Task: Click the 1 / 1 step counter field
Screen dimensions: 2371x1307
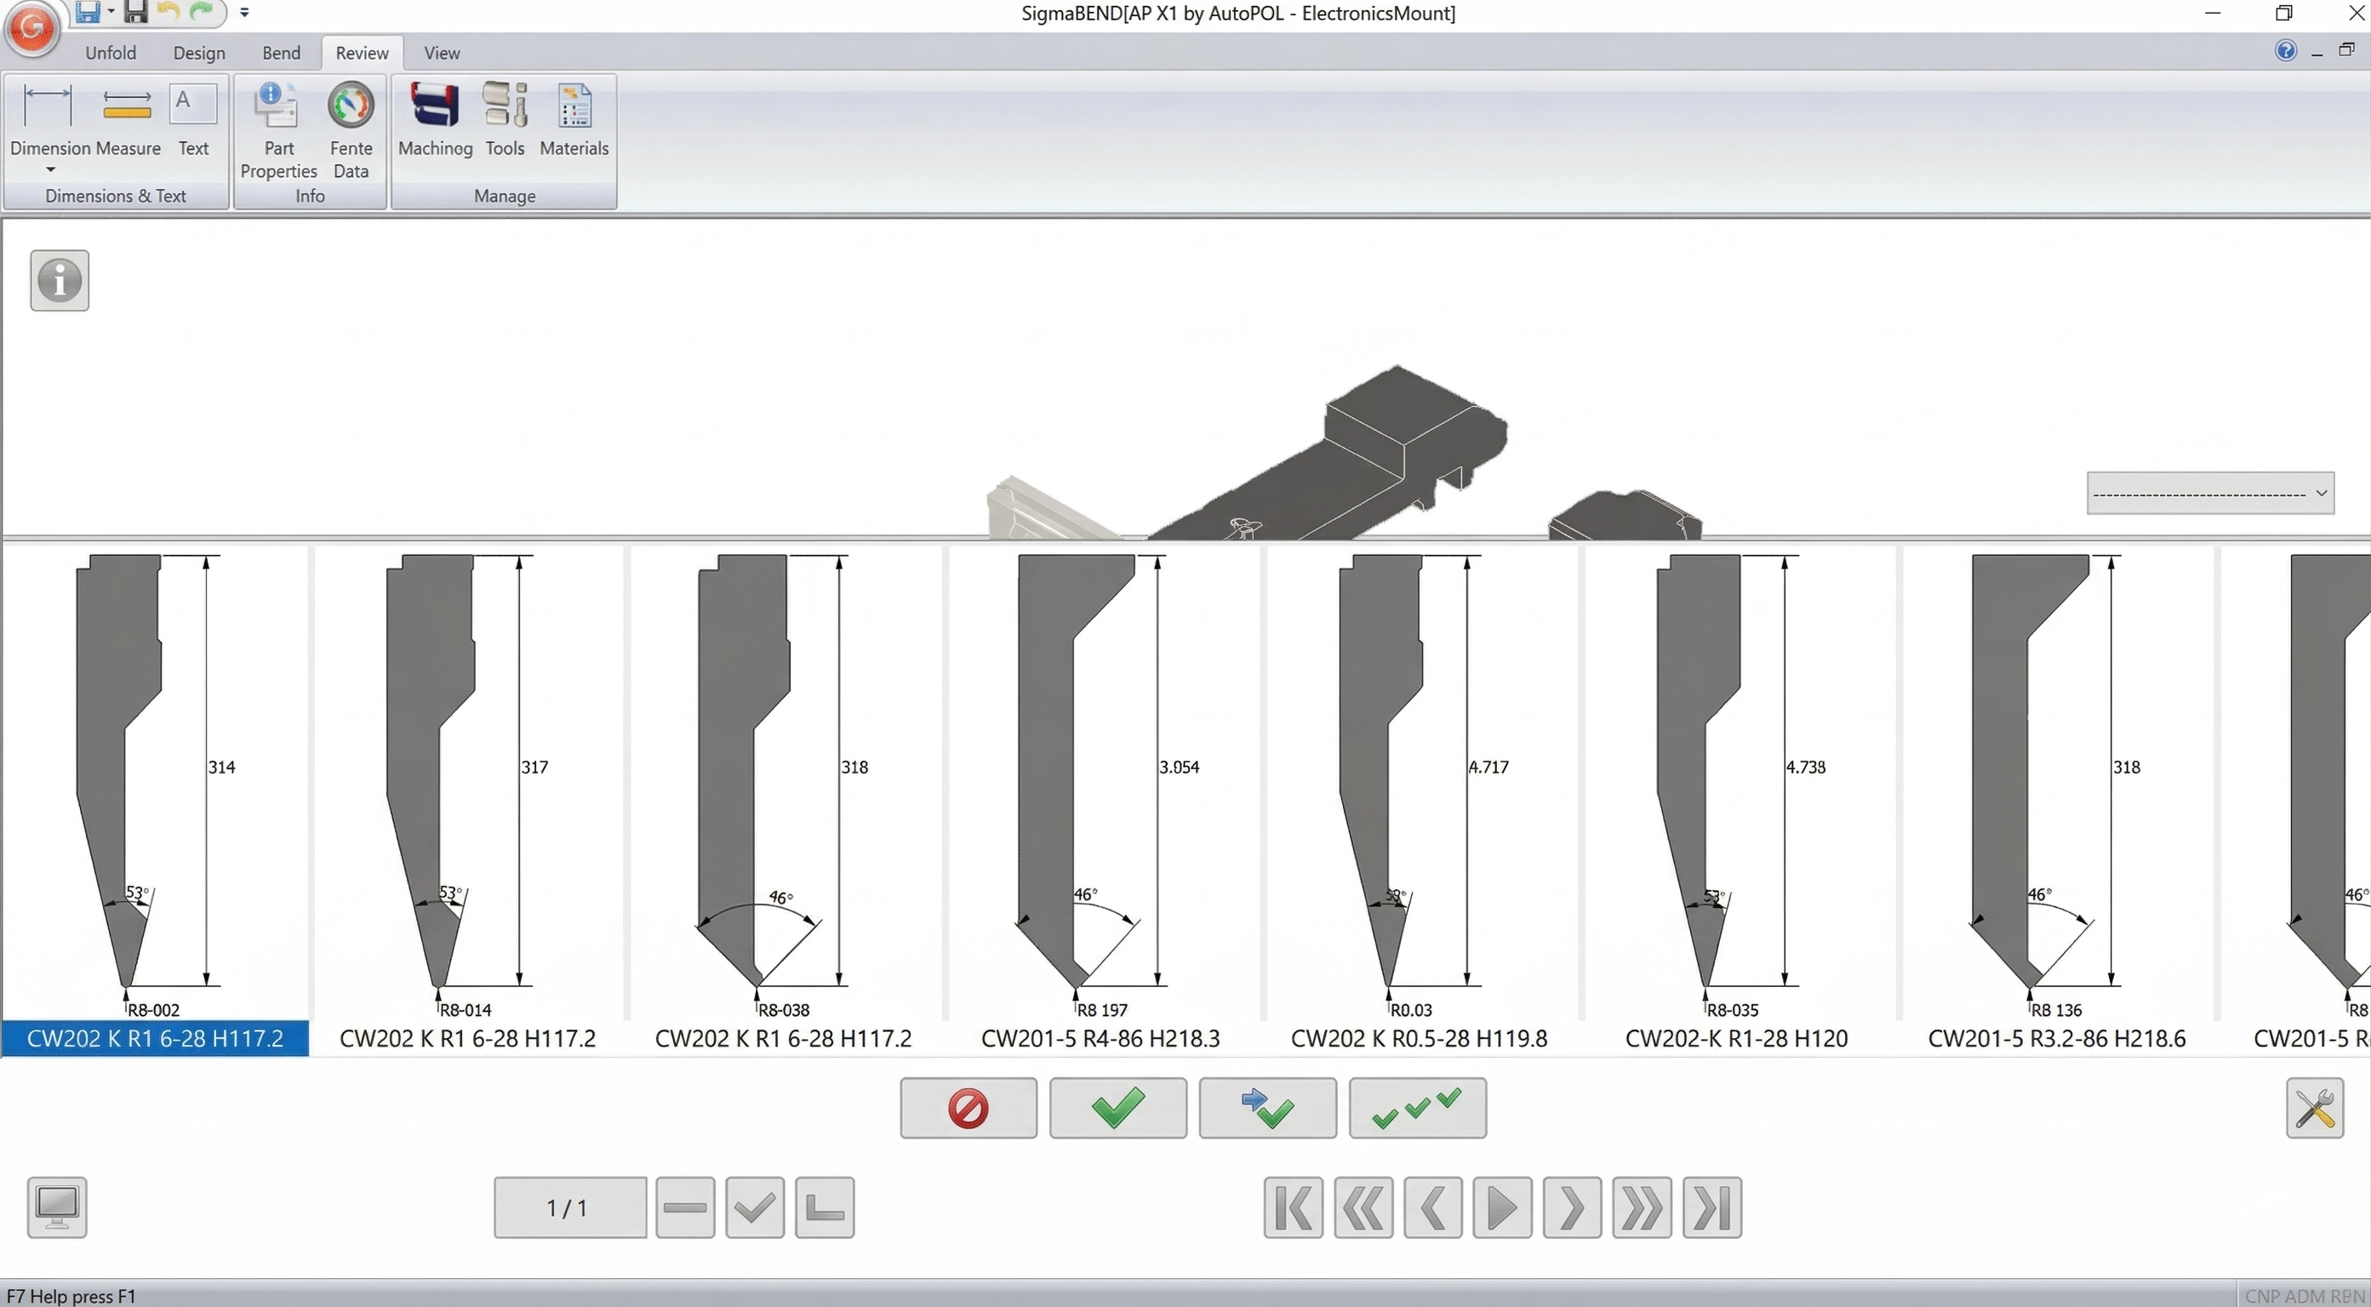Action: click(x=569, y=1207)
